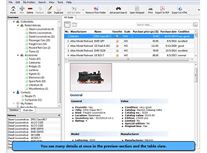Click the locomotive preview image

point(91,77)
